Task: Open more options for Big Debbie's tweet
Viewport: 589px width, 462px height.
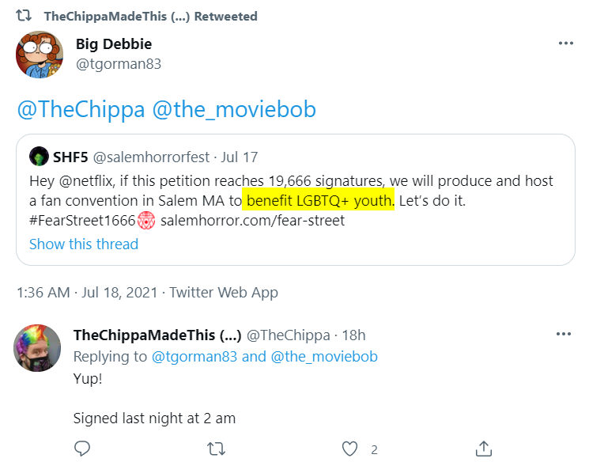Action: (x=566, y=44)
